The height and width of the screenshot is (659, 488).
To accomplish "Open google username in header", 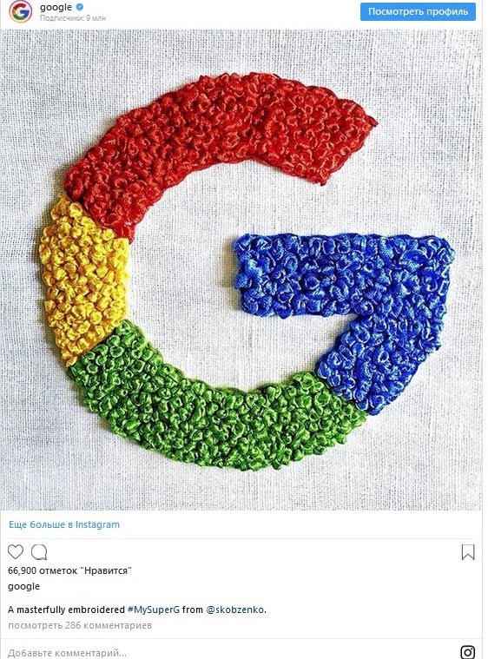I will pyautogui.click(x=56, y=7).
